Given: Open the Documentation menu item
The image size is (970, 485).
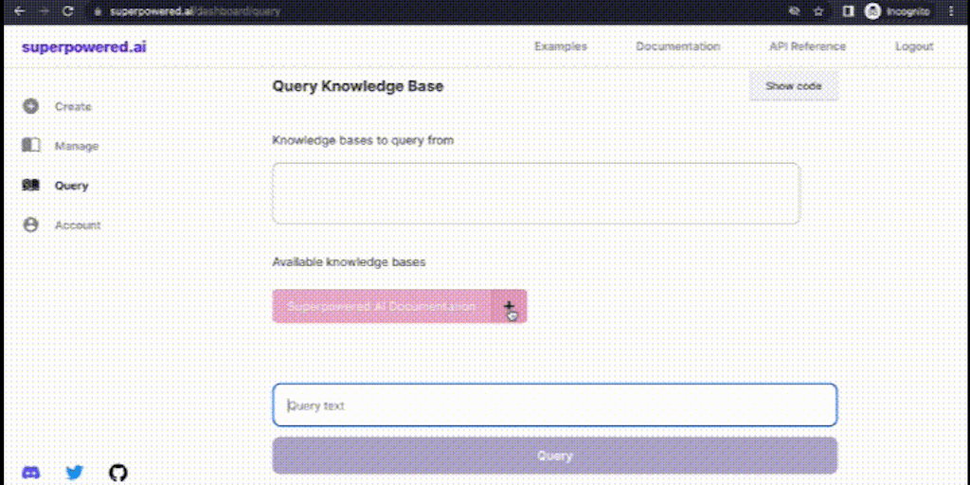Looking at the screenshot, I should point(677,46).
